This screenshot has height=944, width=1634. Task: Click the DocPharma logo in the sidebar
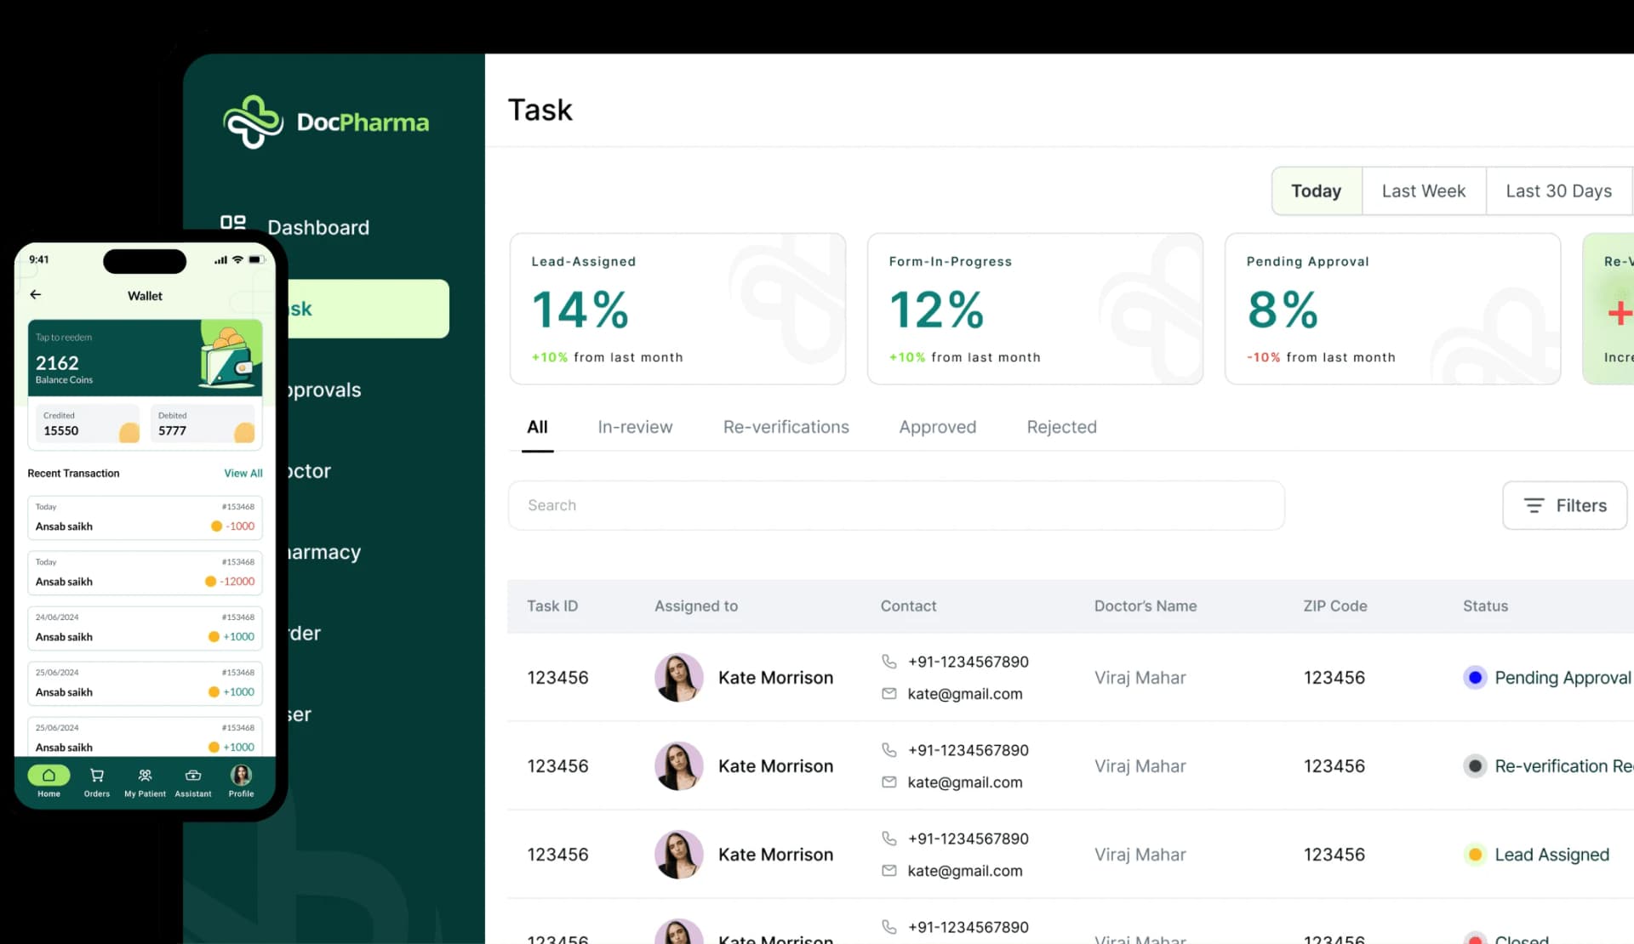click(x=326, y=122)
